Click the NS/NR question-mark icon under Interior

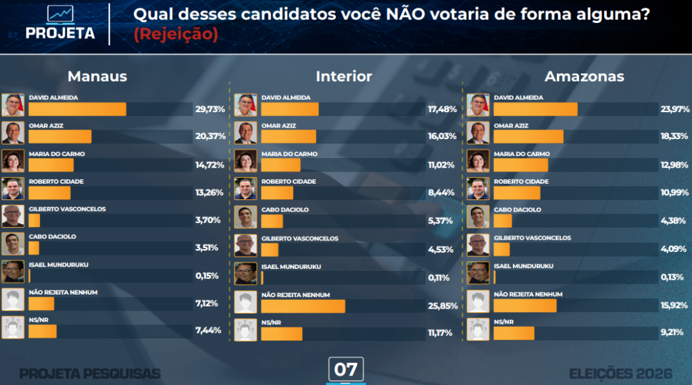[x=245, y=330]
